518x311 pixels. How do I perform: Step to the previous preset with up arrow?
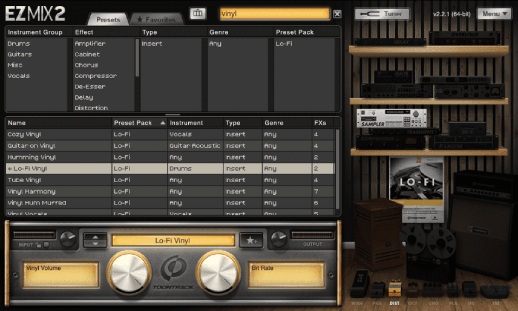pos(95,237)
